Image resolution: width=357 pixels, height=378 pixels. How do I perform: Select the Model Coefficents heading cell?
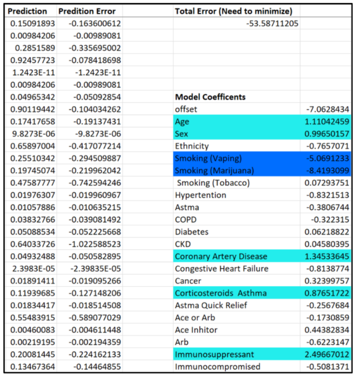(x=210, y=97)
